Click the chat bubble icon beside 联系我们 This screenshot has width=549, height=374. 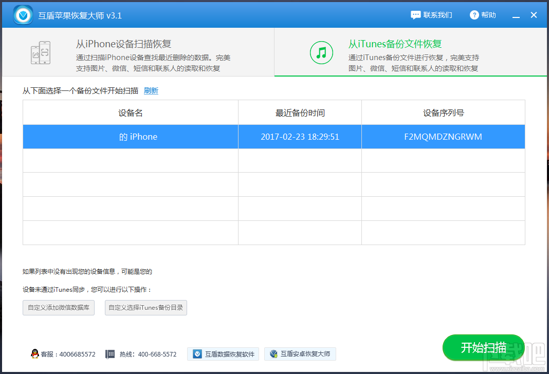pyautogui.click(x=415, y=15)
